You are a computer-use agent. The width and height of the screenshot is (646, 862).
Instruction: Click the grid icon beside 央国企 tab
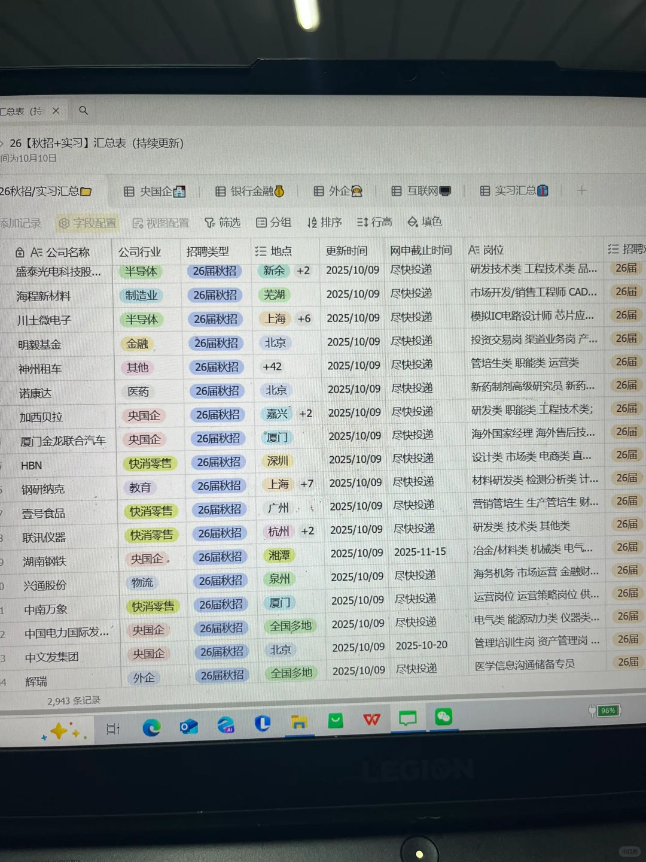(x=129, y=192)
